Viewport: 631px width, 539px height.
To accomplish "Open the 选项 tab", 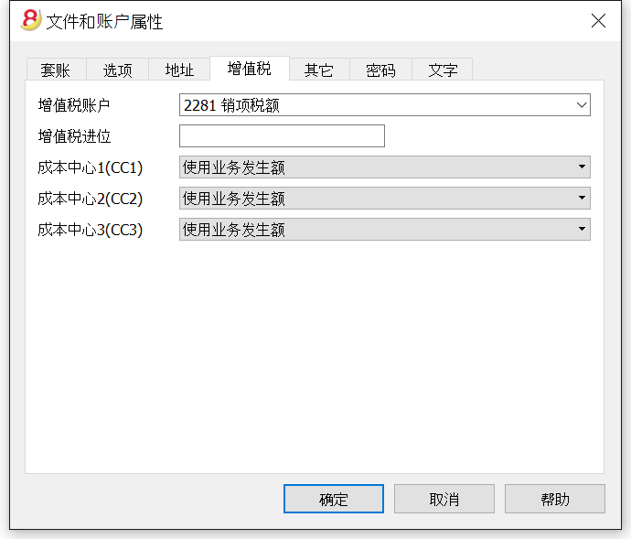I will 117,70.
